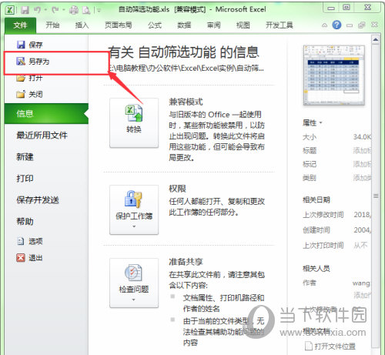Image resolution: width=385 pixels, height=355 pixels.
Task: Click the Excel application icon
Action: coord(9,10)
